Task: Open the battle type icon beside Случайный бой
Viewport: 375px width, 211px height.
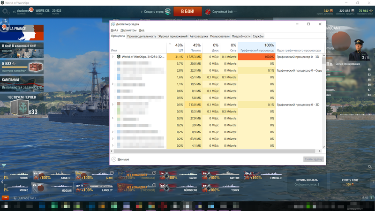Action: [x=208, y=11]
